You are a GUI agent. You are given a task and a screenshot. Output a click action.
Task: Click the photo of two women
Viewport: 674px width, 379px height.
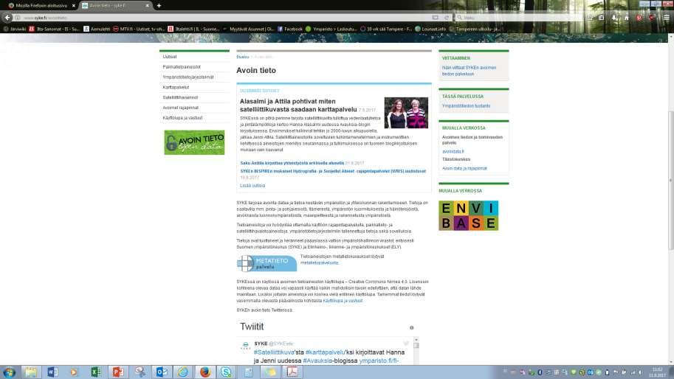click(x=406, y=113)
